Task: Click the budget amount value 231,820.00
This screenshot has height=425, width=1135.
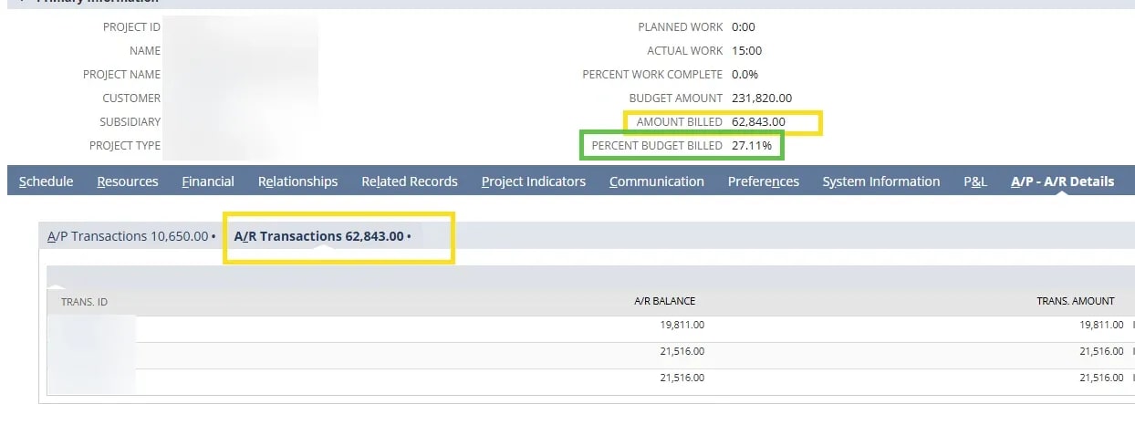Action: [x=762, y=98]
